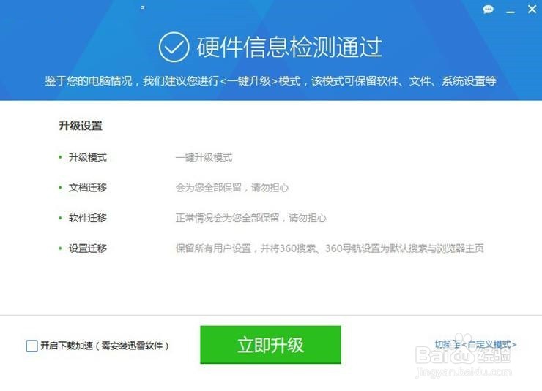542x391 pixels.
Task: Click the 硬件信息检测通过 title text
Action: 289,48
